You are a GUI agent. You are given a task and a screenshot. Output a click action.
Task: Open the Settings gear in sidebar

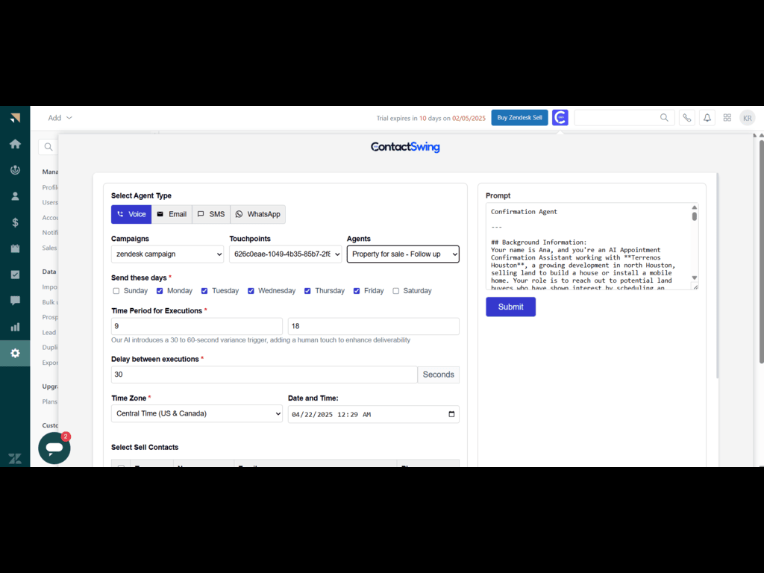coord(15,353)
